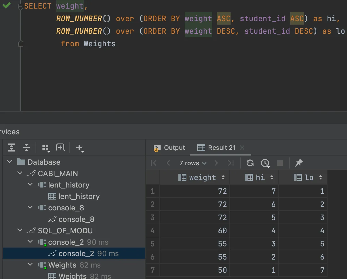Click lo cell with value 7 in row 7
Screen dimensions: 347x279
303,270
